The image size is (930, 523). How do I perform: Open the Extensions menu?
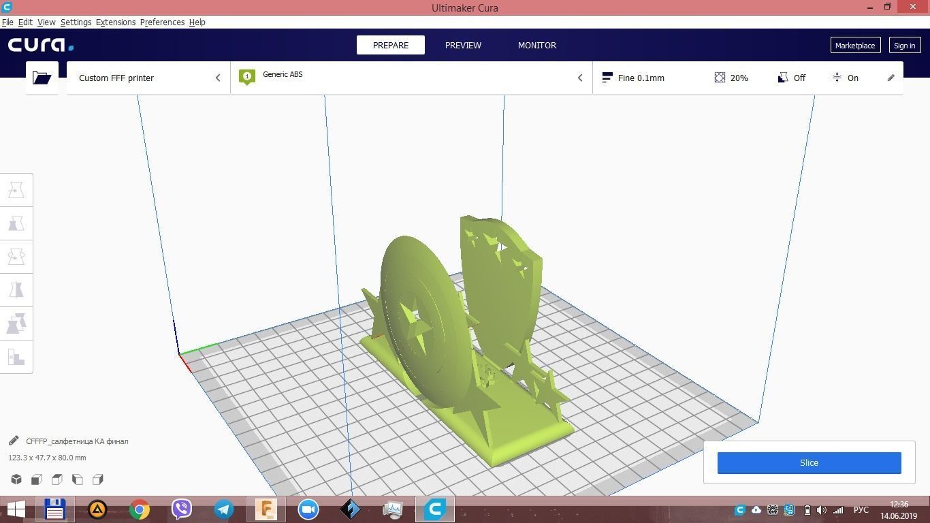(116, 22)
